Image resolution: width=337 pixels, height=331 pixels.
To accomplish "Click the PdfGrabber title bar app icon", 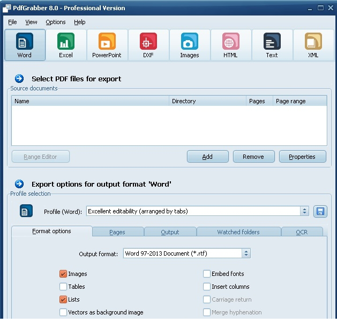I will click(x=6, y=8).
